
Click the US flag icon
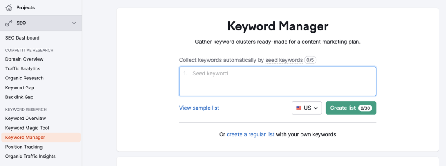tap(299, 108)
